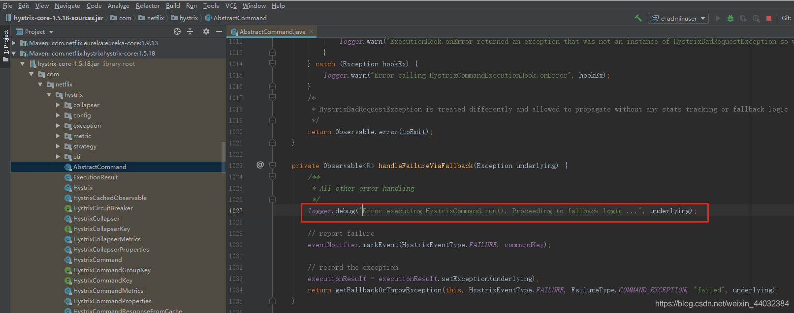Click the Run play icon
The height and width of the screenshot is (313, 794).
click(x=718, y=18)
